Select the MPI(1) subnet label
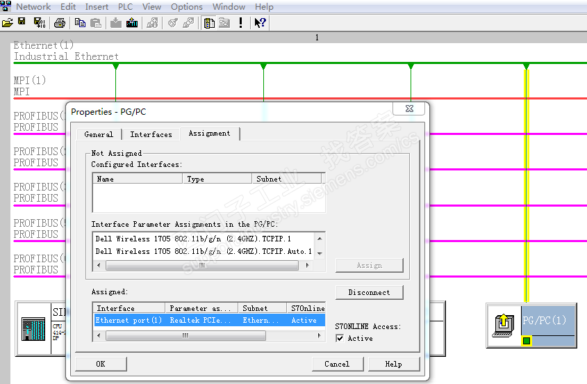Screen dimensions: 587x384 click(x=30, y=86)
